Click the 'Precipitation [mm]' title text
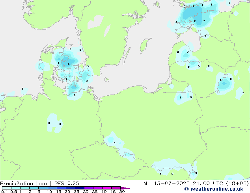This screenshot has height=193, width=250. coord(26,184)
